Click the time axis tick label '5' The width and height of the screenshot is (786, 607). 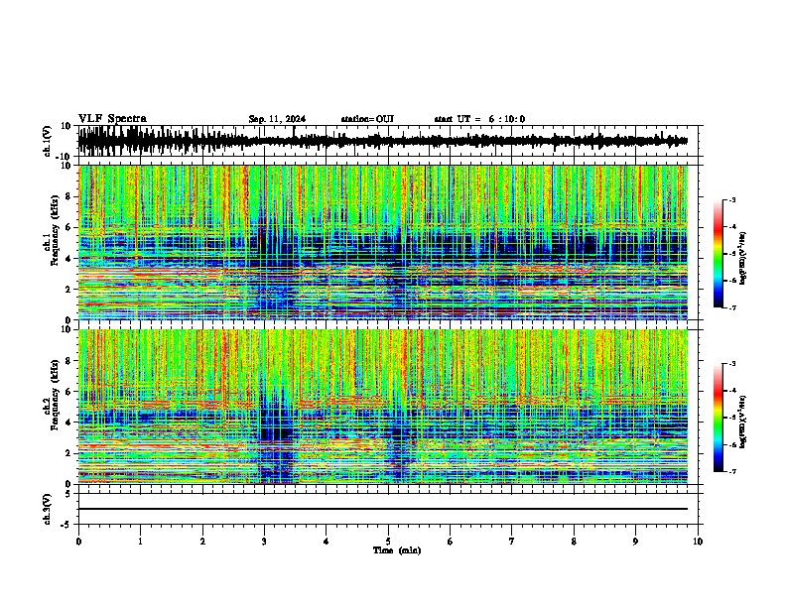click(388, 542)
